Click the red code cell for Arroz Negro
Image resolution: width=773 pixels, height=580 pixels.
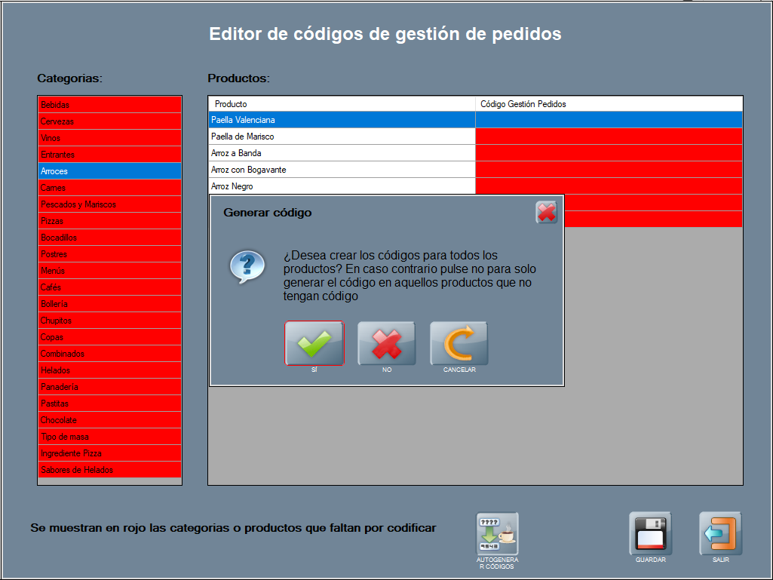(609, 186)
